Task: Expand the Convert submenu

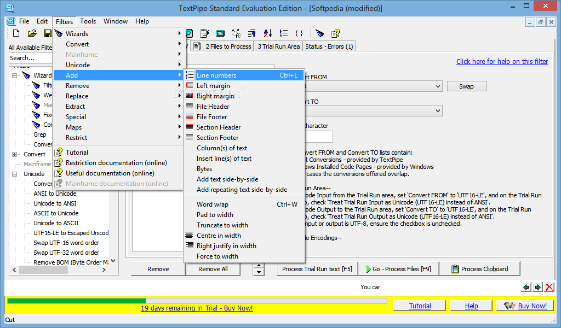Action: click(x=119, y=44)
